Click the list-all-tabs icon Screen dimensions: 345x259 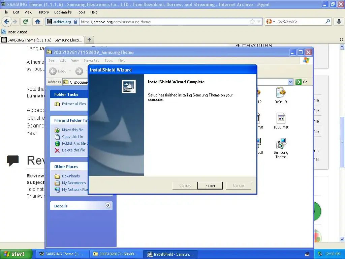coord(342,40)
